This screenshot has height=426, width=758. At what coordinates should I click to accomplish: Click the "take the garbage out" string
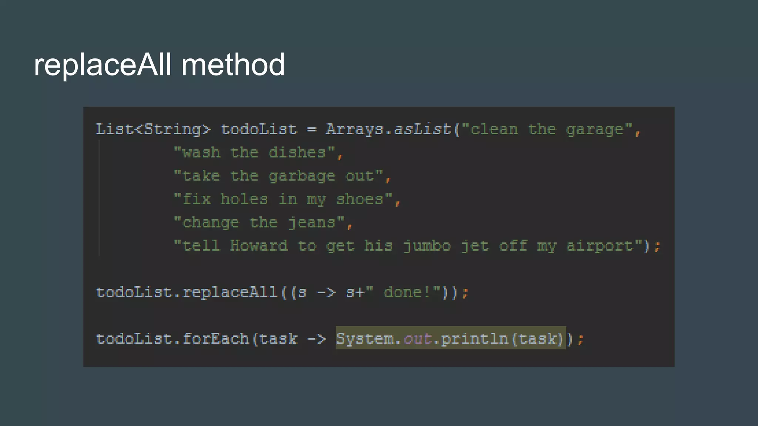point(278,176)
